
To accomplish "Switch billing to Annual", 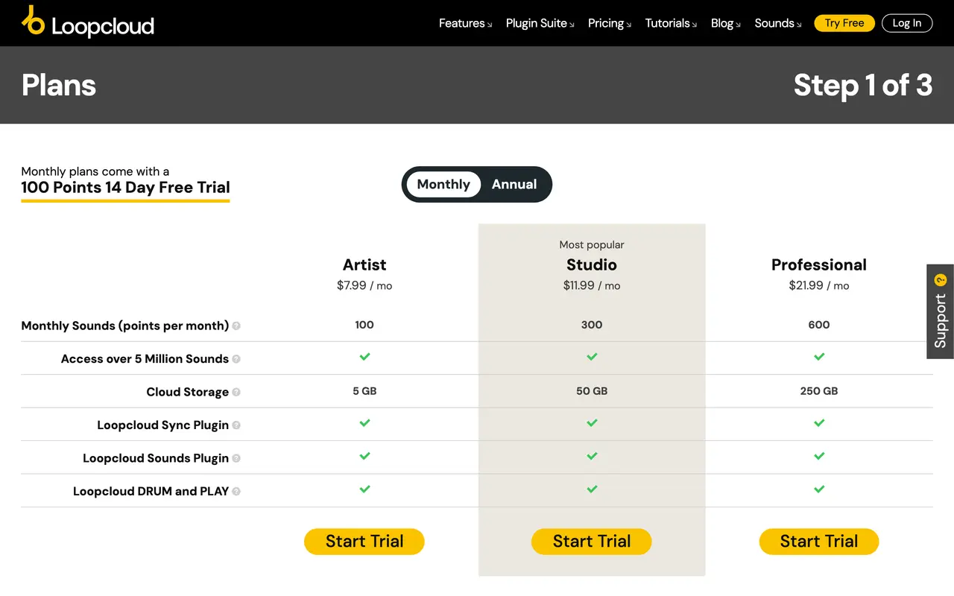I will tap(514, 184).
